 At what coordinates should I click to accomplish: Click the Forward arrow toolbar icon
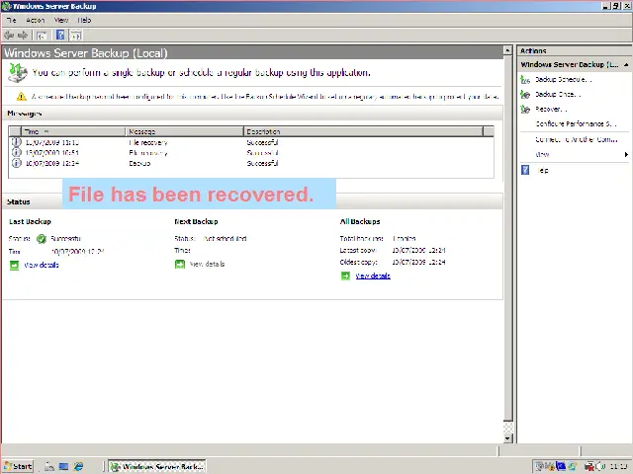tap(23, 36)
